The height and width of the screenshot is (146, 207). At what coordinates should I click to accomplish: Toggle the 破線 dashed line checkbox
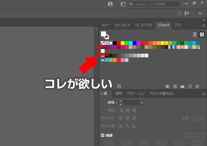click(x=103, y=135)
